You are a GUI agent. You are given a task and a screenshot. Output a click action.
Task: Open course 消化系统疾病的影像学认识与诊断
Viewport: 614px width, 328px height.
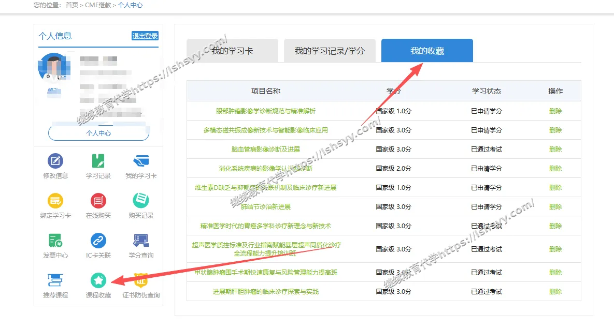(x=265, y=169)
